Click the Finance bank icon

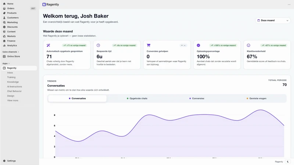click(4, 41)
